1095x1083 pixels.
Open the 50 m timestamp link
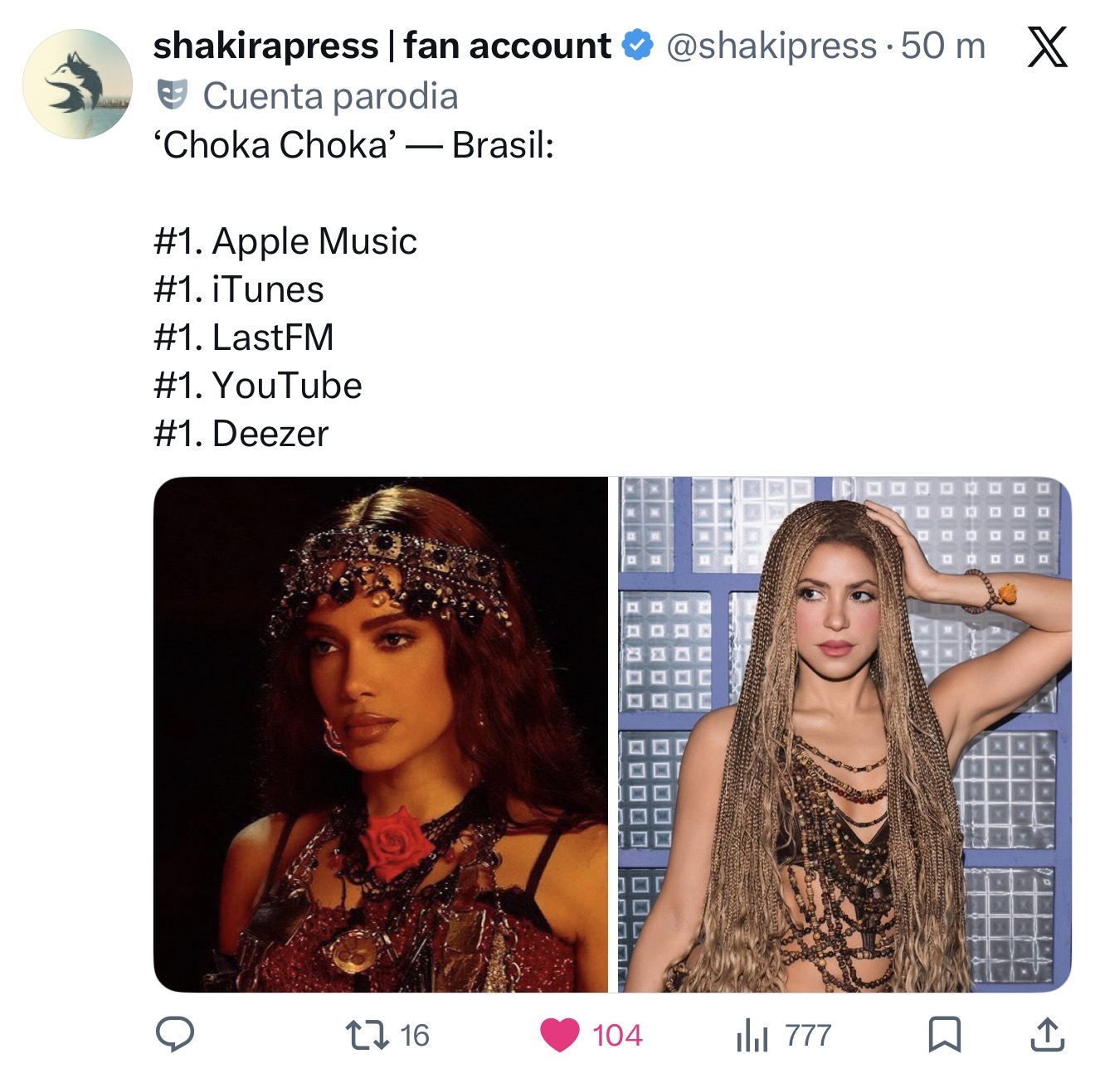943,46
